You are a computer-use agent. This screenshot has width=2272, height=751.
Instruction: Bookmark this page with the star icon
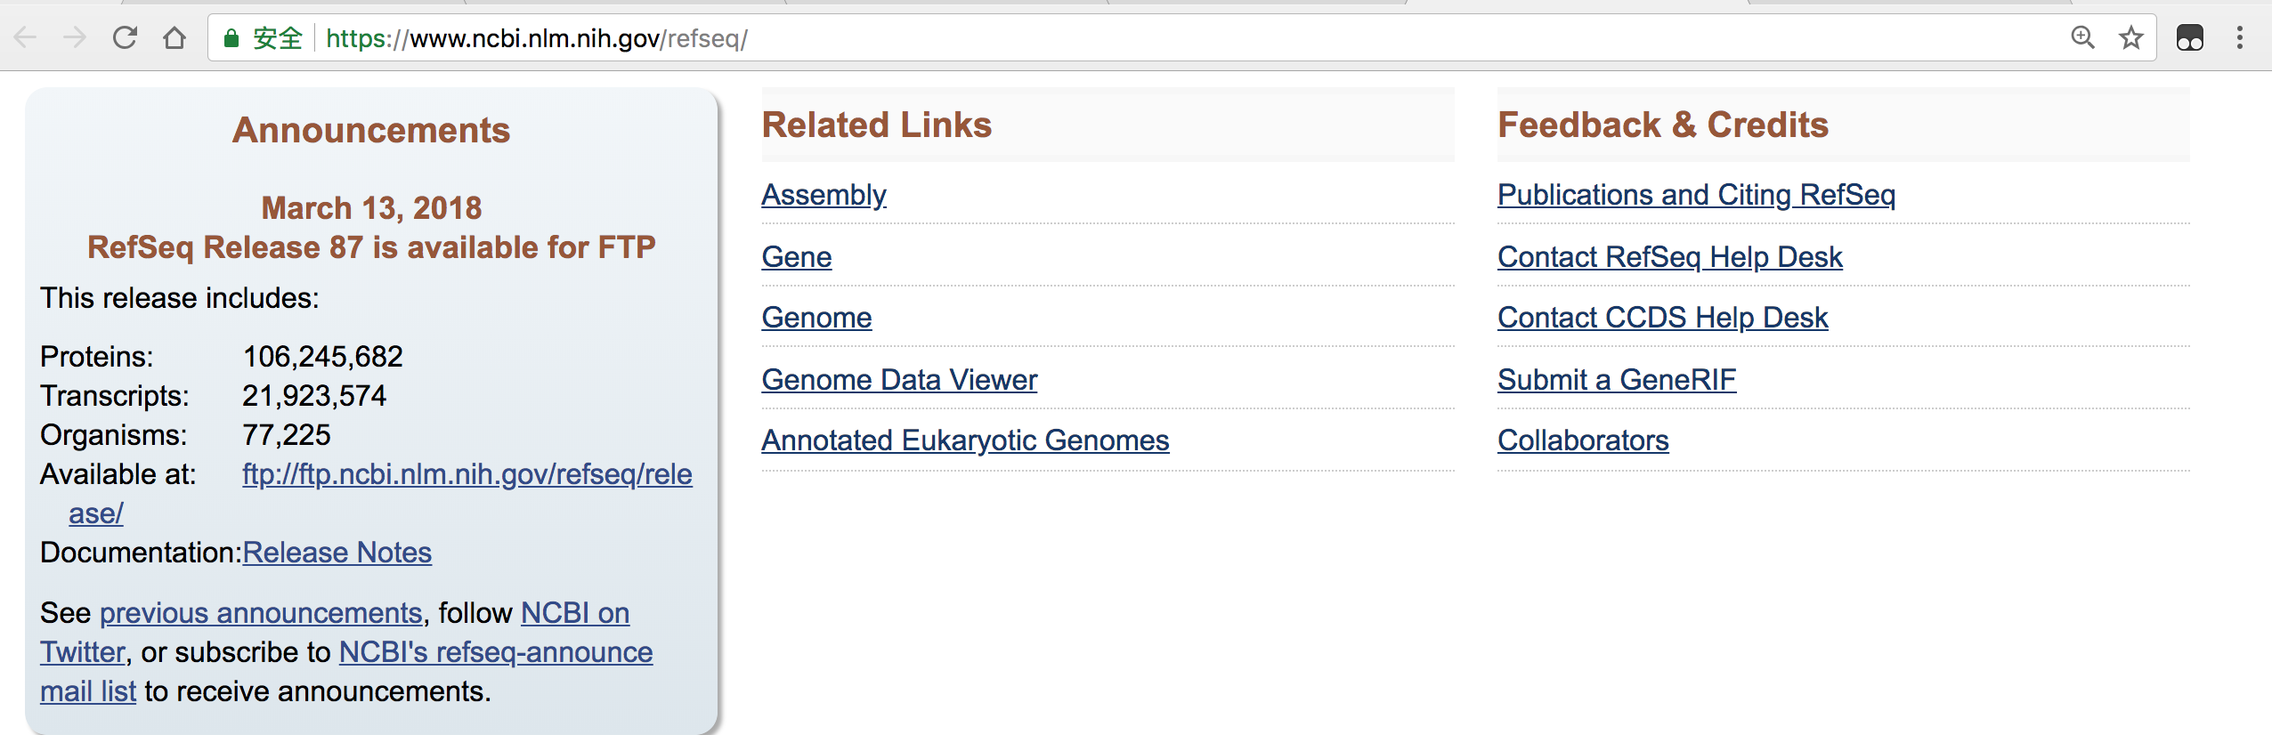tap(2130, 37)
